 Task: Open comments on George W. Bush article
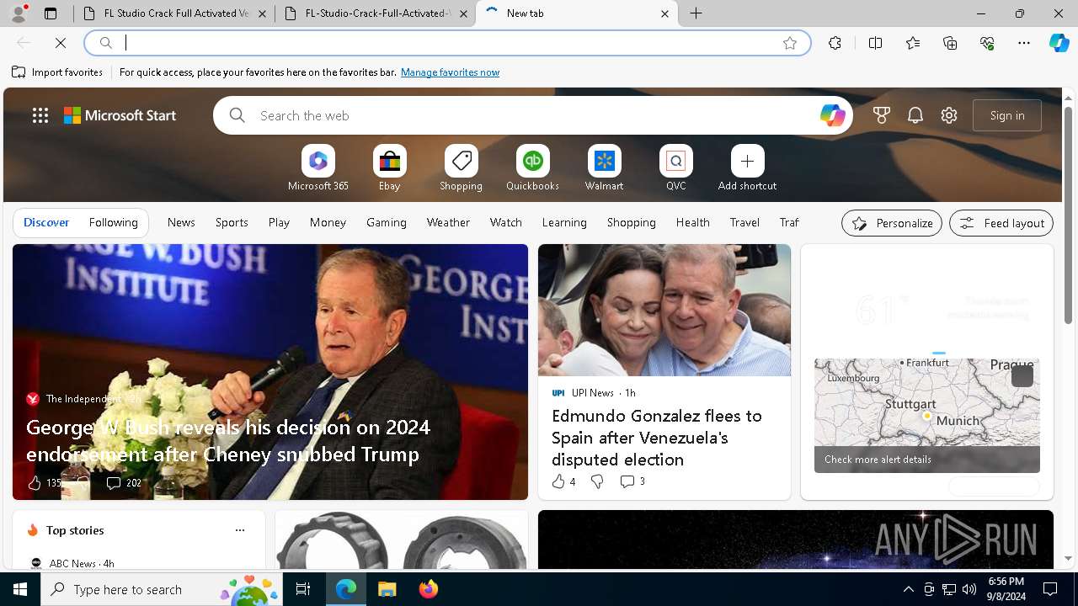tap(123, 483)
